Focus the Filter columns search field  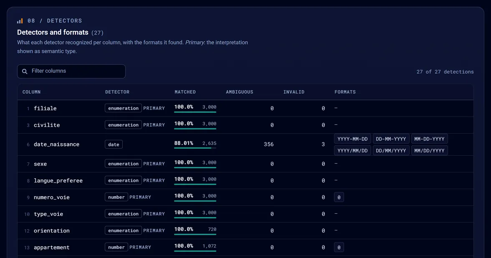pyautogui.click(x=71, y=71)
